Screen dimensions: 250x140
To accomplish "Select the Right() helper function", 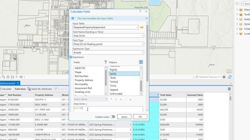I will 114,70.
